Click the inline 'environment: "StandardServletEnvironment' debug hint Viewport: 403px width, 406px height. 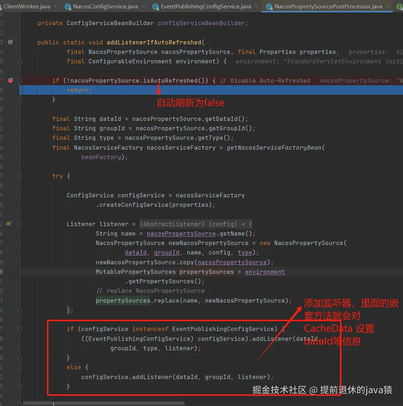click(x=319, y=62)
